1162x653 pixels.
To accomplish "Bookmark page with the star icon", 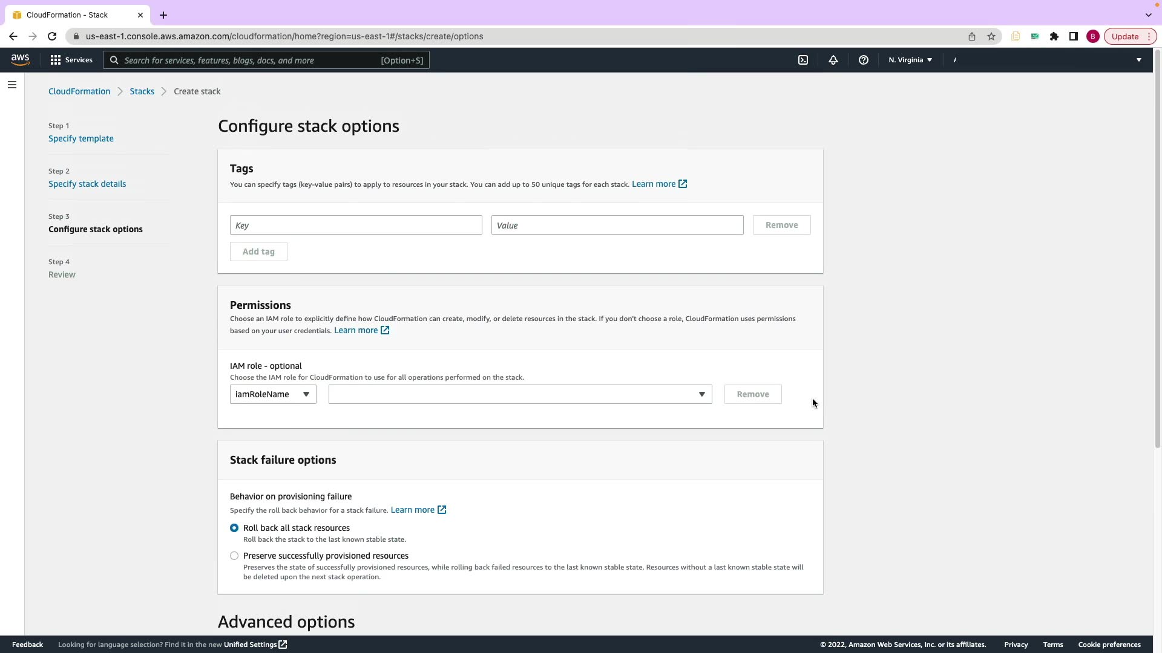I will pyautogui.click(x=991, y=36).
